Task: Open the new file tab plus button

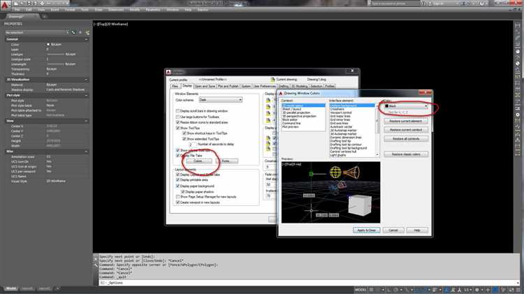Action: pos(44,16)
